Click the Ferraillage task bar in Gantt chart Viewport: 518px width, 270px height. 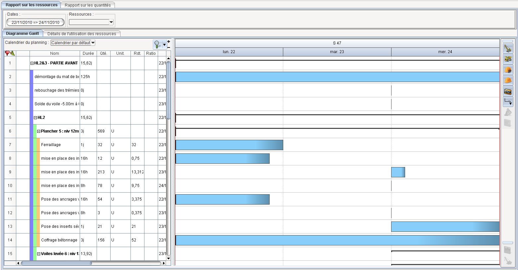tap(229, 145)
